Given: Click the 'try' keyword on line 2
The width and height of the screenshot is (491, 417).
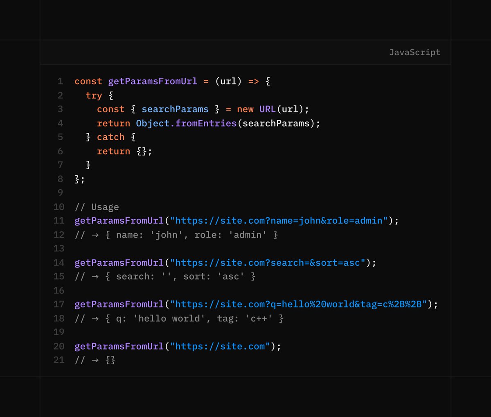Looking at the screenshot, I should point(94,96).
